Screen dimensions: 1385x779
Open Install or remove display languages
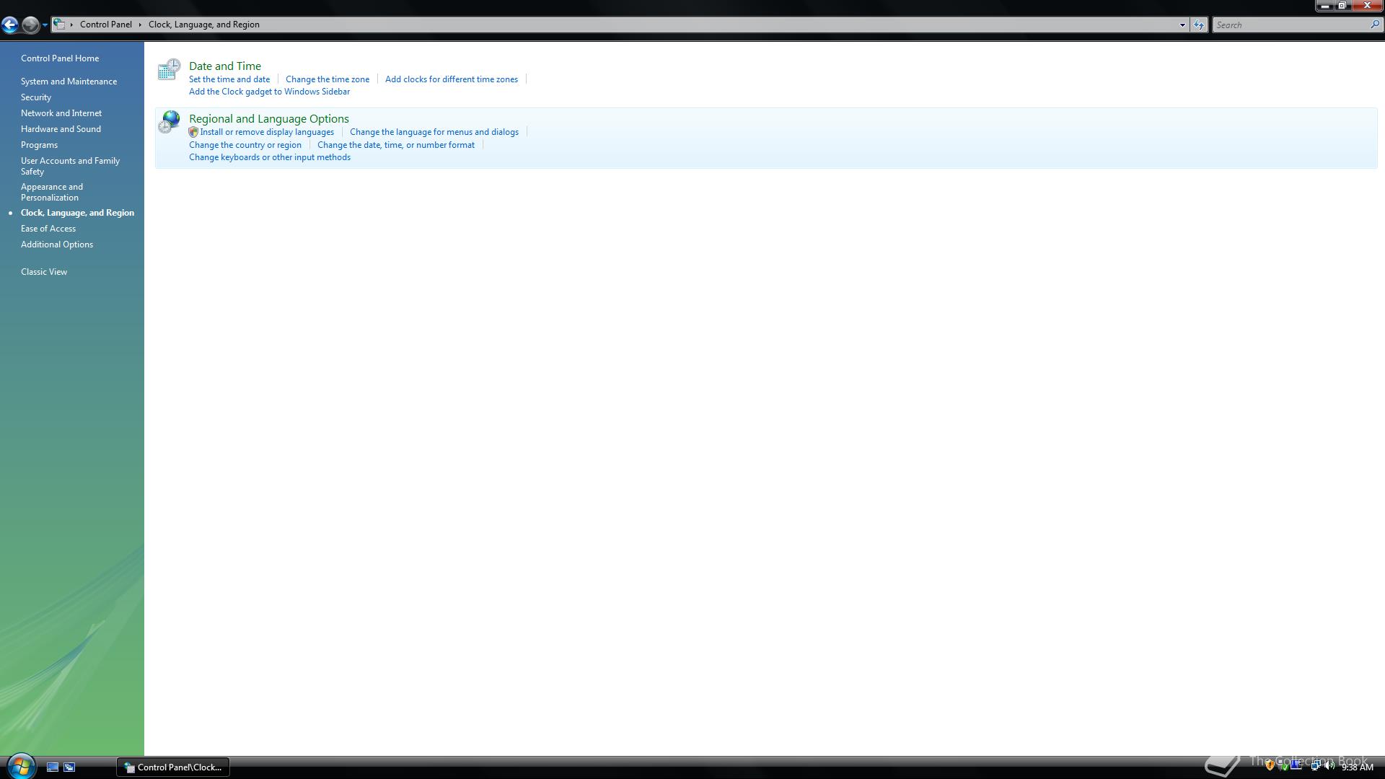point(266,132)
